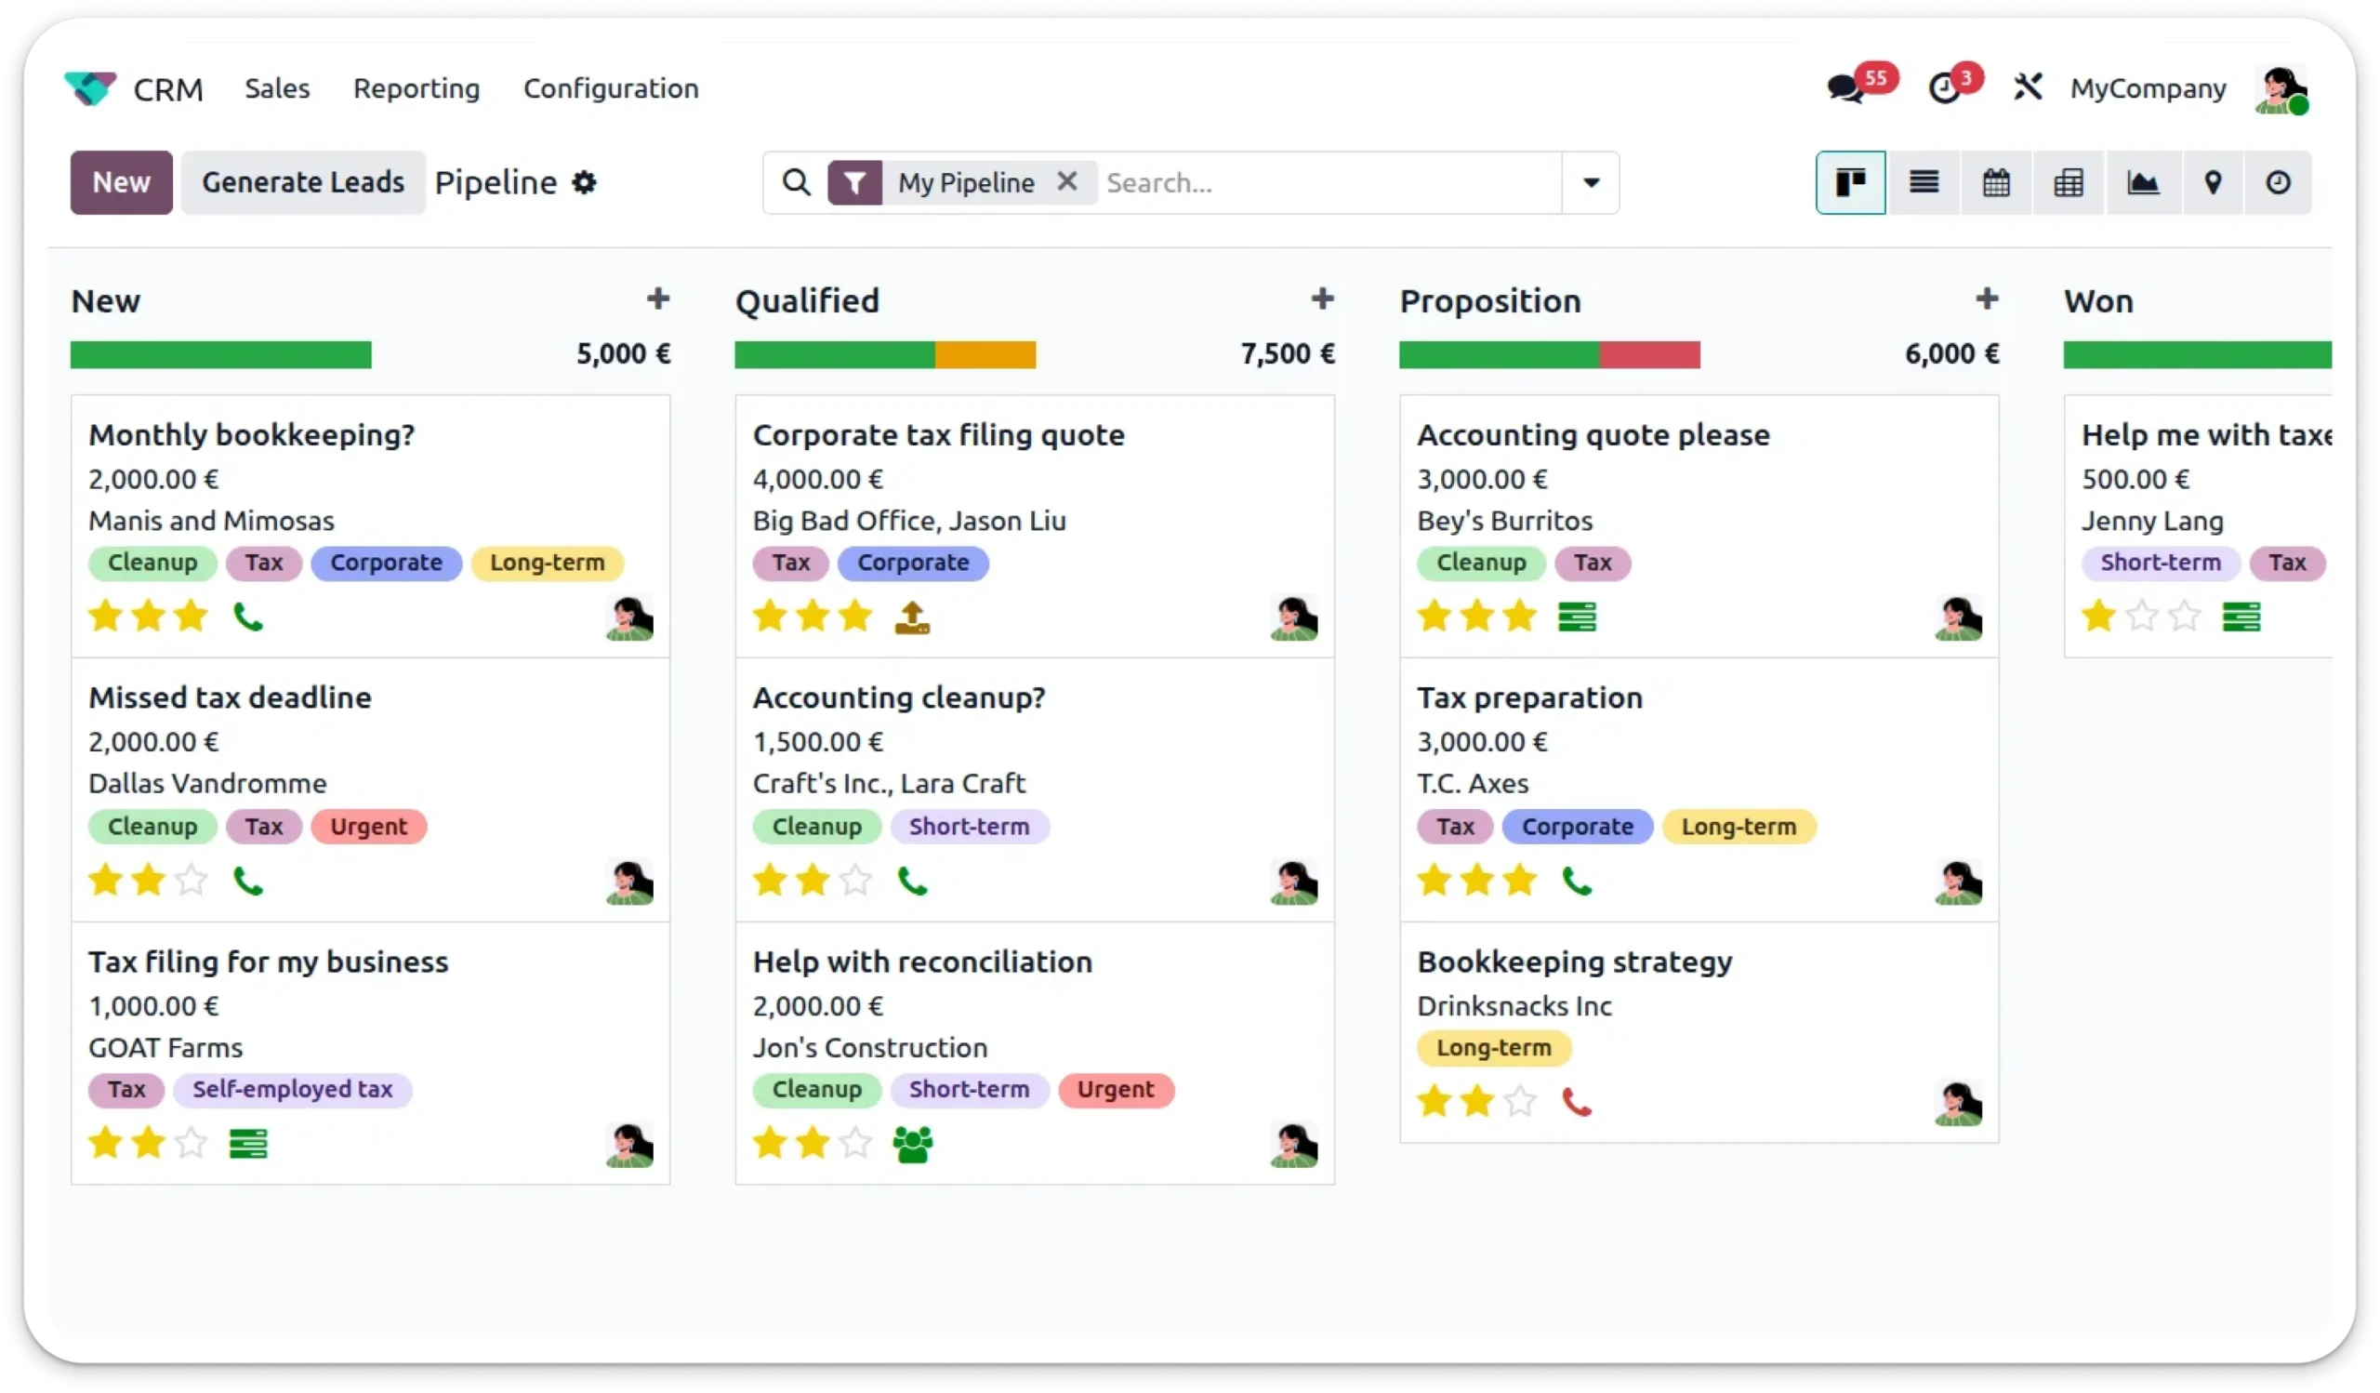The height and width of the screenshot is (1393, 2380).
Task: Expand the search options dropdown arrow
Action: click(x=1591, y=182)
